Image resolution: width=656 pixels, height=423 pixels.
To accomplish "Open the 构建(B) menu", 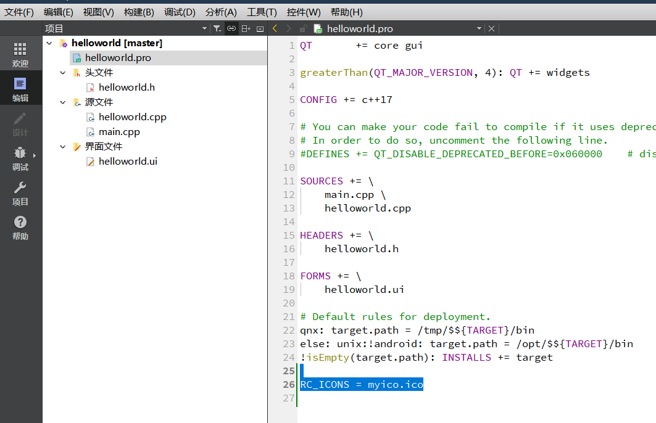I will pos(139,12).
